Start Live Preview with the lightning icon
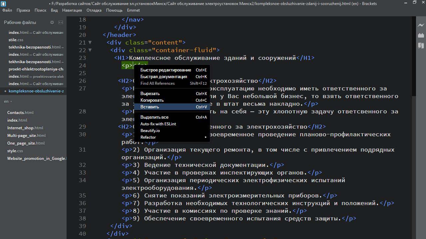Viewport: 426px width, 239px height. tap(421, 25)
